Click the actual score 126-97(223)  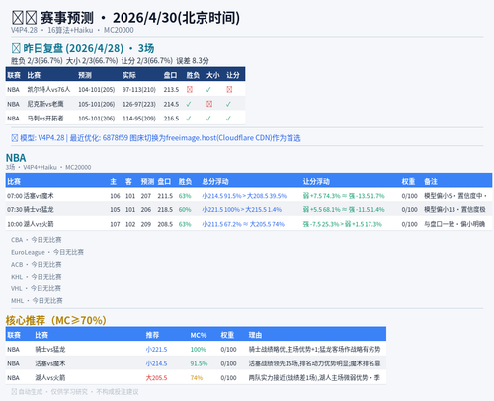(x=139, y=104)
